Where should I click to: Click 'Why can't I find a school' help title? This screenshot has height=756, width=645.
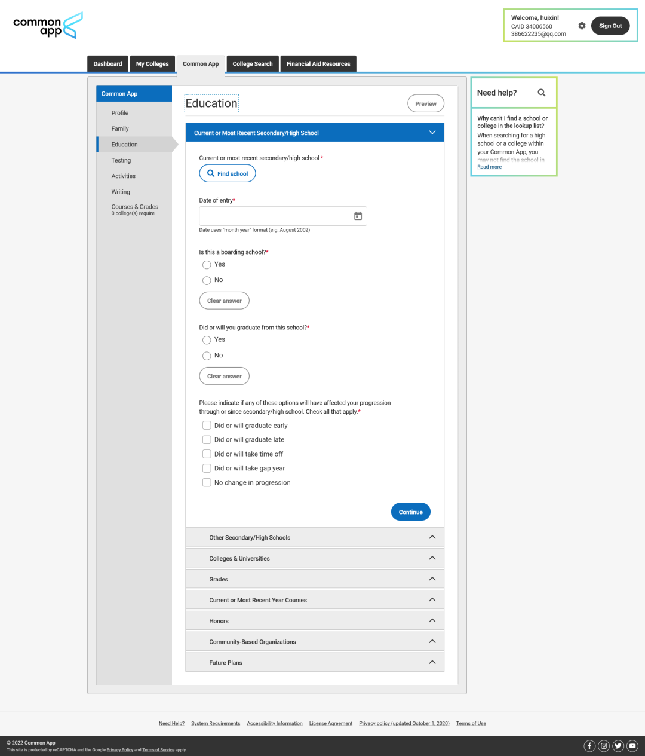click(x=512, y=122)
